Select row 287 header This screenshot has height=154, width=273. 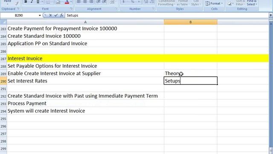3,59
